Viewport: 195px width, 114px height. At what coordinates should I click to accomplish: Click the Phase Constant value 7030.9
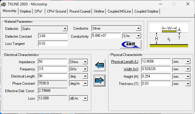click(52, 83)
